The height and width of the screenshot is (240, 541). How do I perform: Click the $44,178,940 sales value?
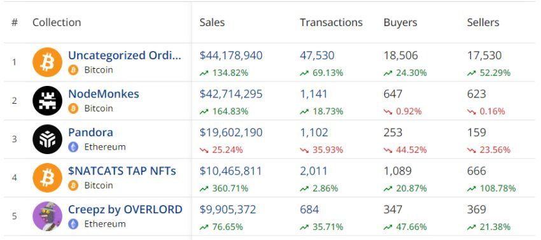(x=231, y=55)
